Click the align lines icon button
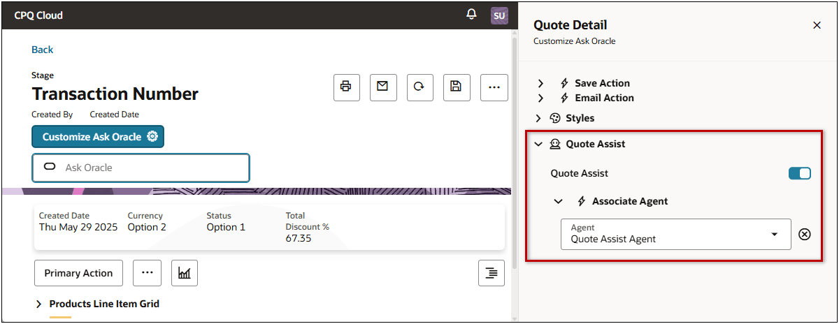 click(x=492, y=273)
